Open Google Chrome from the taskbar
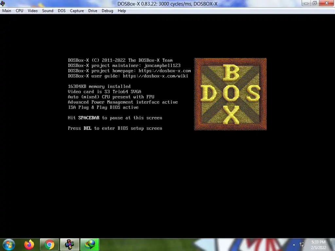This screenshot has width=335, height=251. pyautogui.click(x=49, y=244)
